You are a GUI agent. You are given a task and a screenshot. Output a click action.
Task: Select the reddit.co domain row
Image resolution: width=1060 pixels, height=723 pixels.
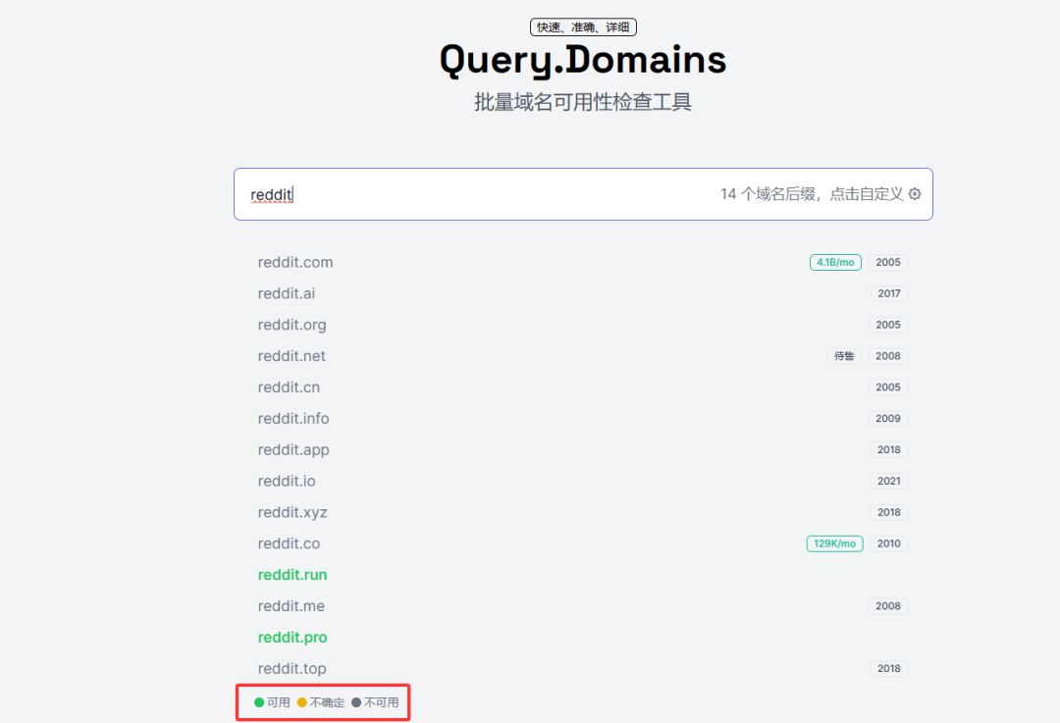coord(583,543)
